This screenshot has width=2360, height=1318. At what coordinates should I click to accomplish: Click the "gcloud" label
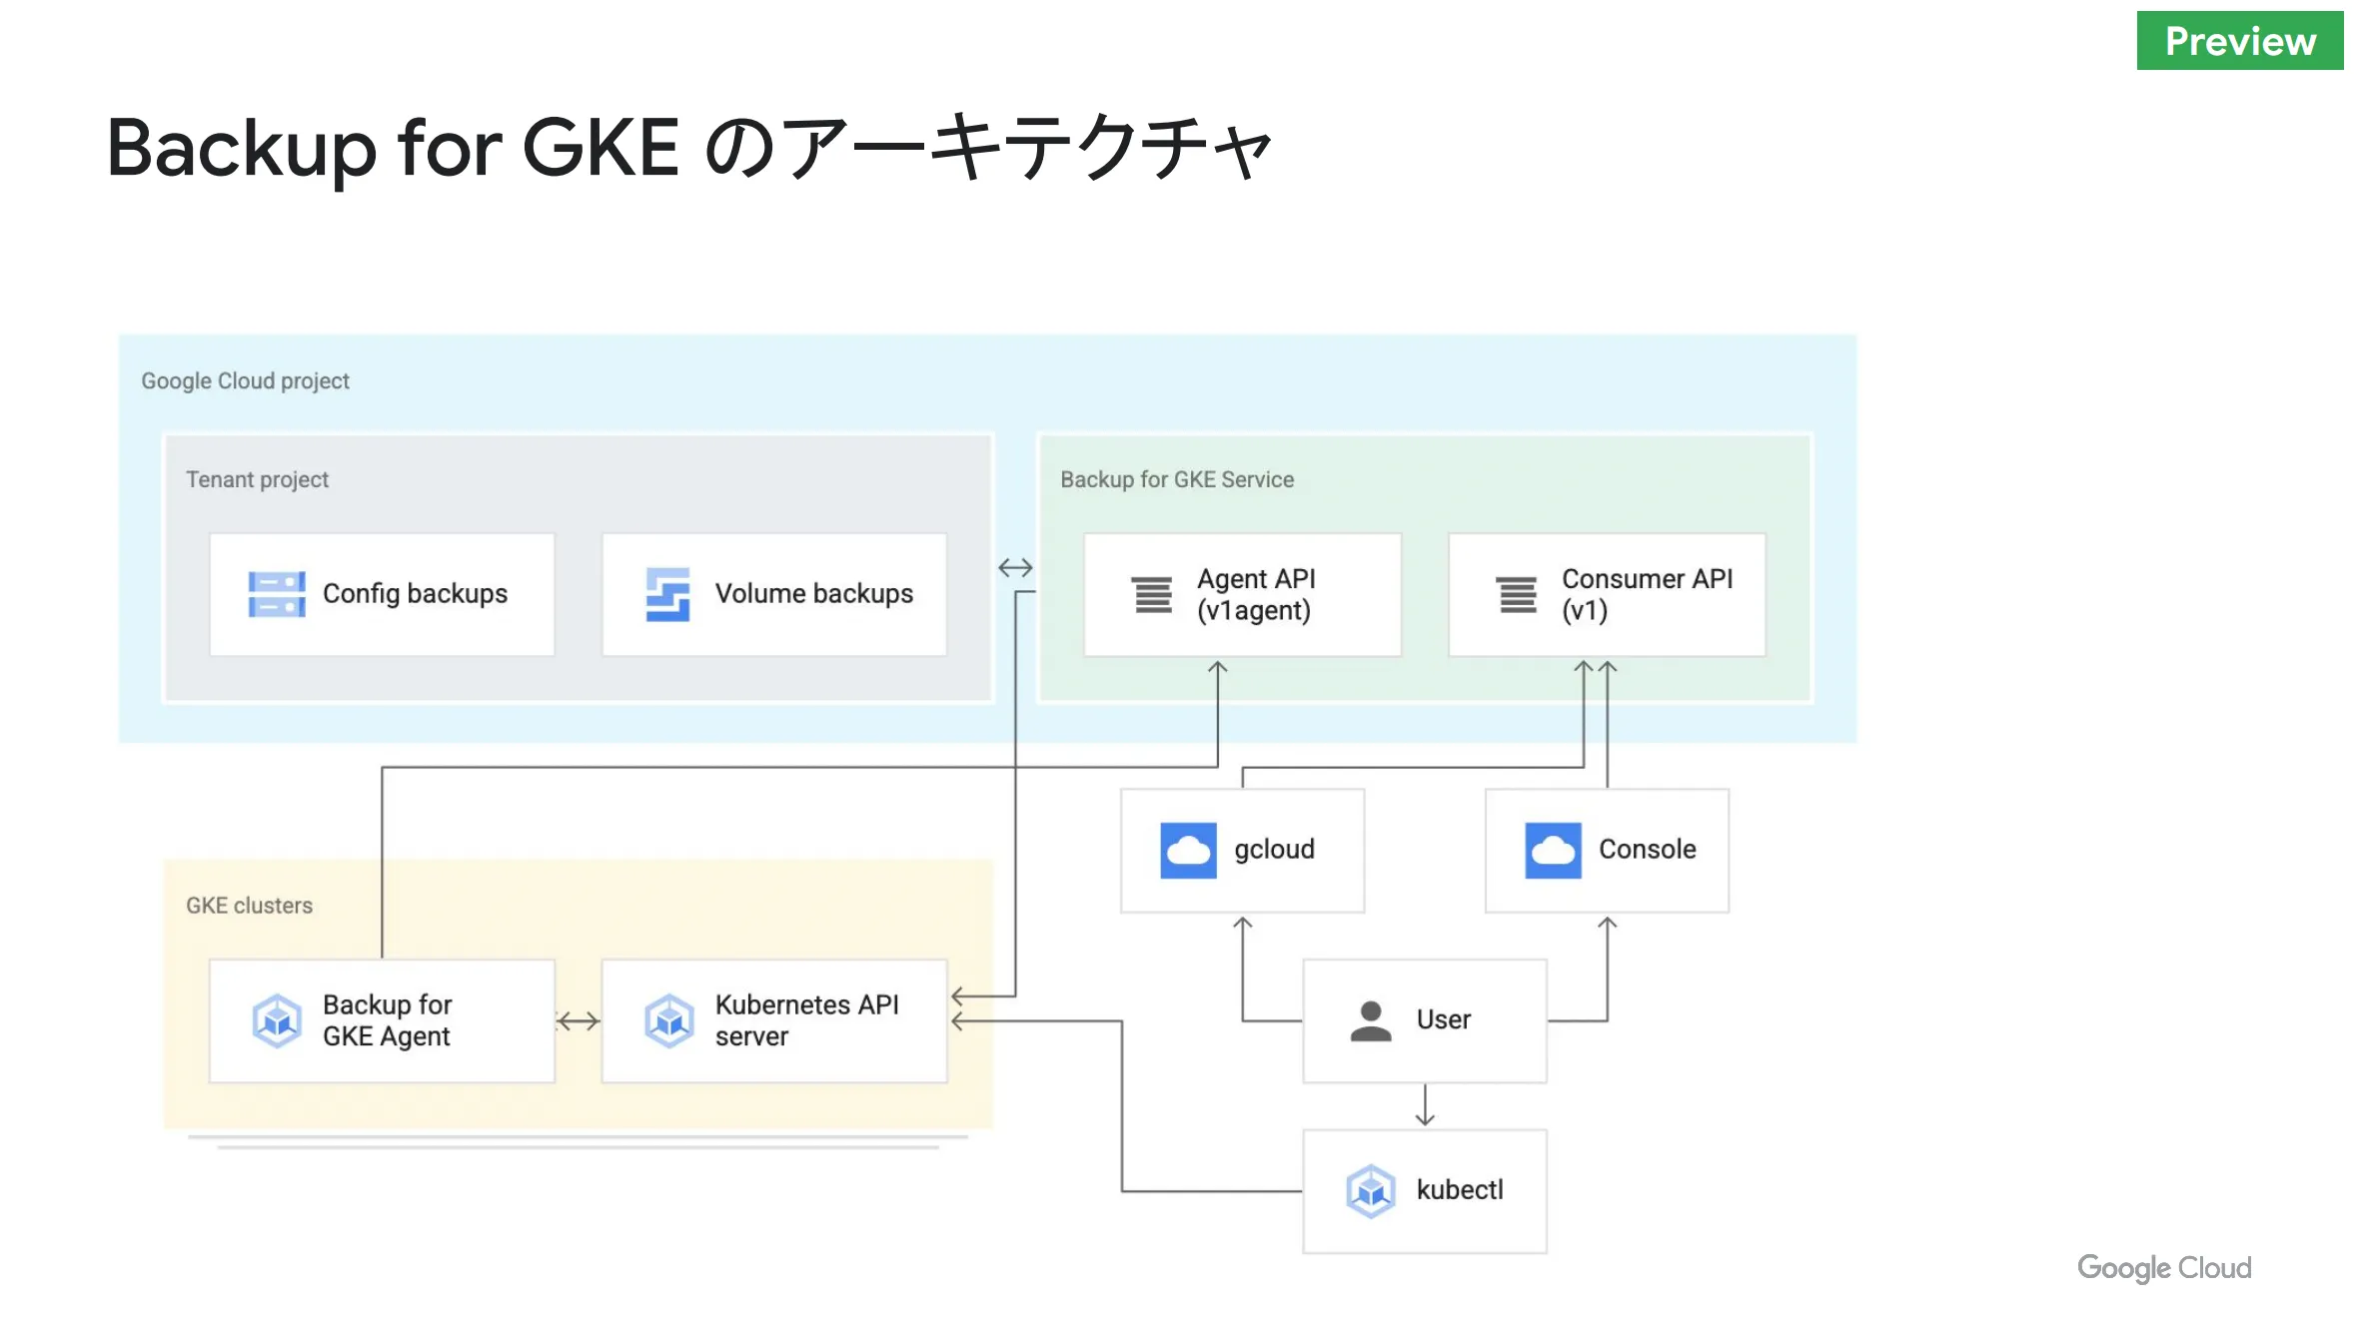[1274, 850]
